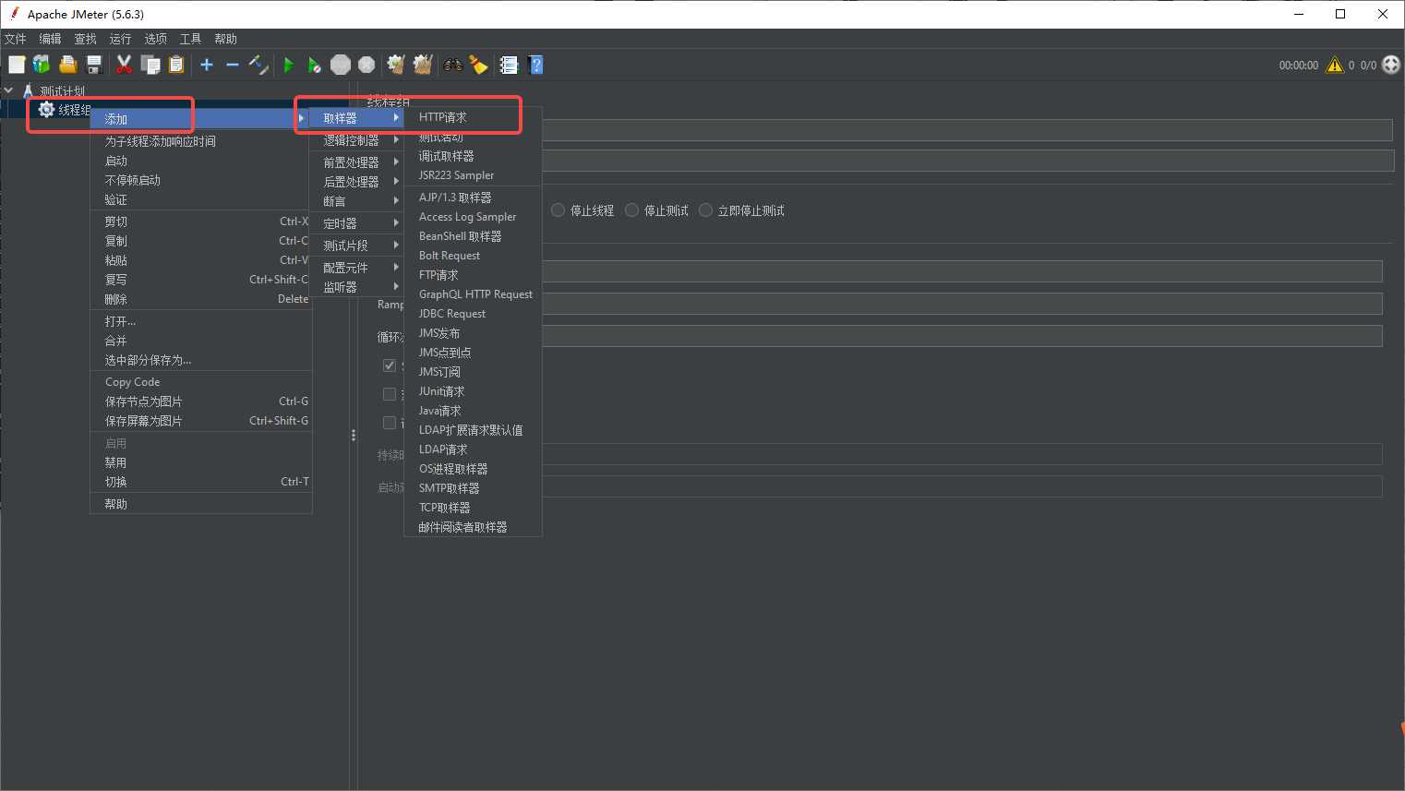Click the remote engines icon at toolbar end
Screen dimensions: 1405x791
point(1391,65)
